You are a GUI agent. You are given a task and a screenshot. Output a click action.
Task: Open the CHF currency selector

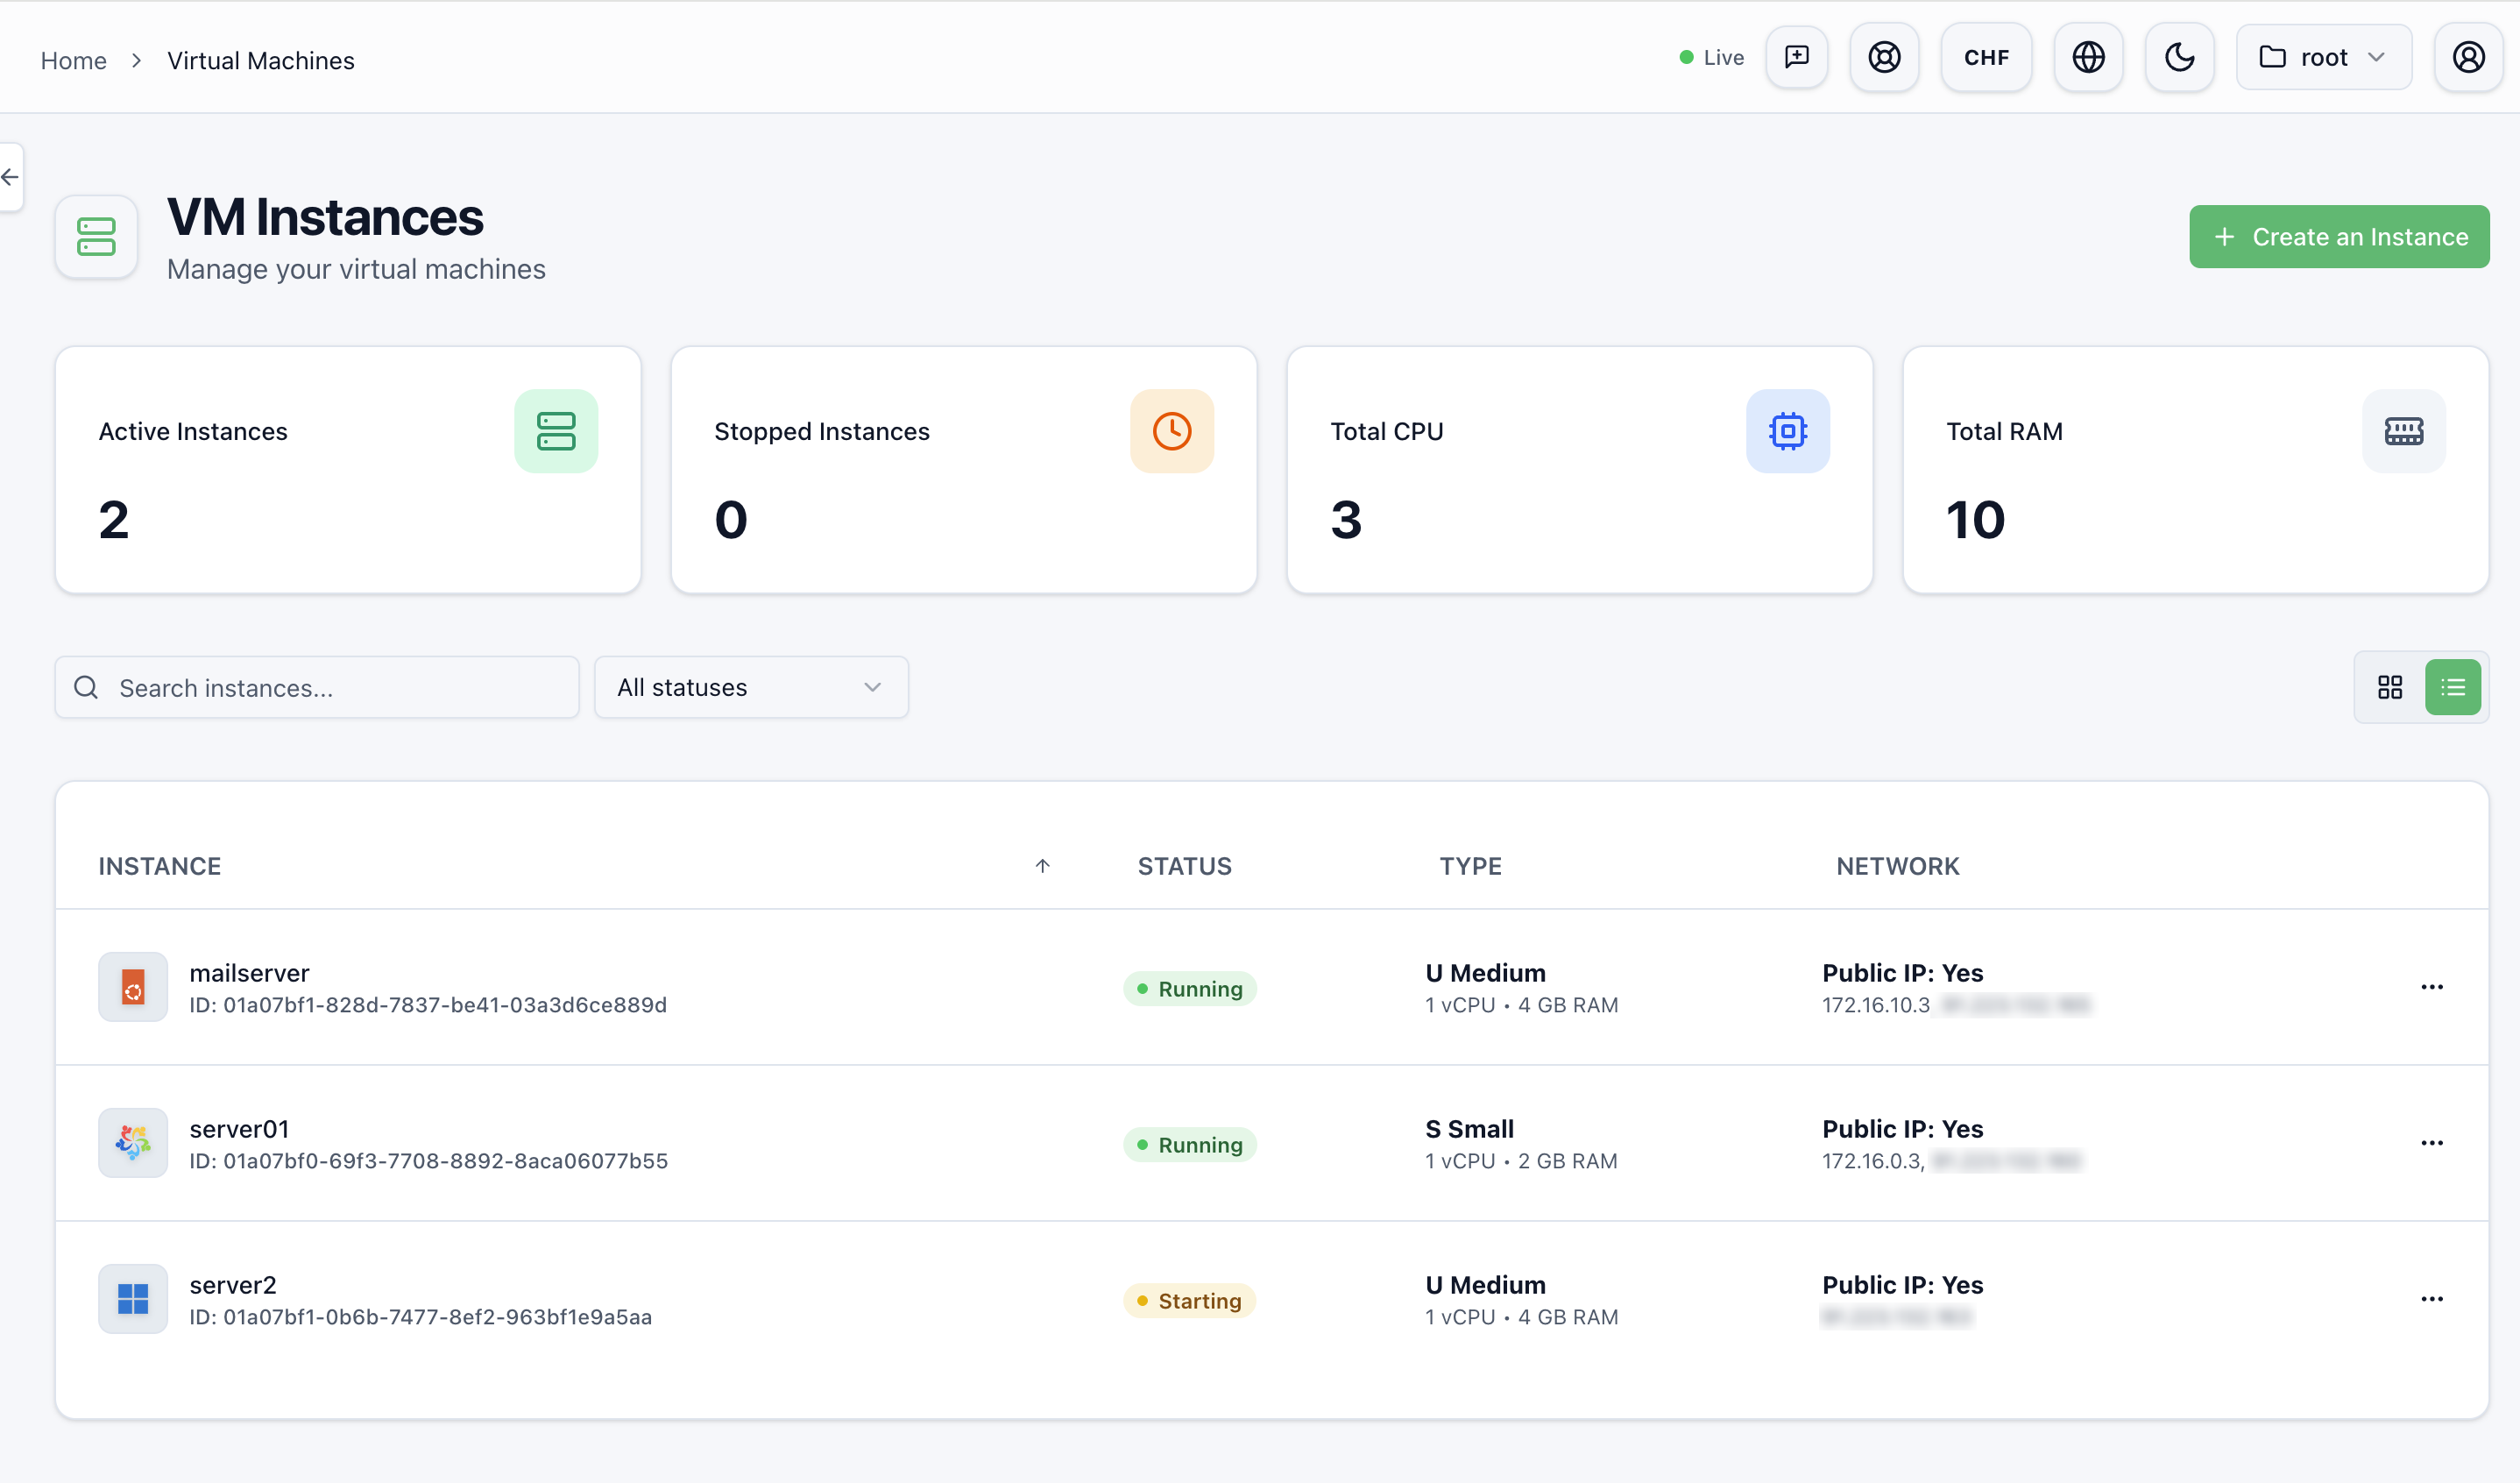coord(1986,57)
